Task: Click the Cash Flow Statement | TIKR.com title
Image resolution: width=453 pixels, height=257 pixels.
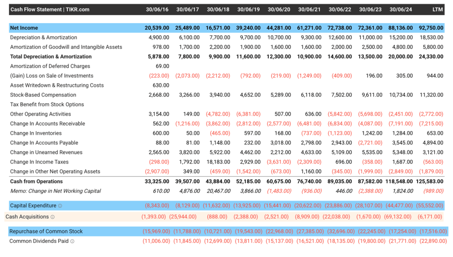Action: tap(50, 9)
